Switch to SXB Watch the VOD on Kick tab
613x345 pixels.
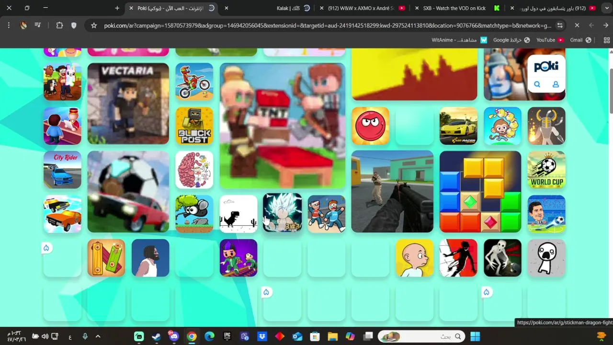pos(456,8)
